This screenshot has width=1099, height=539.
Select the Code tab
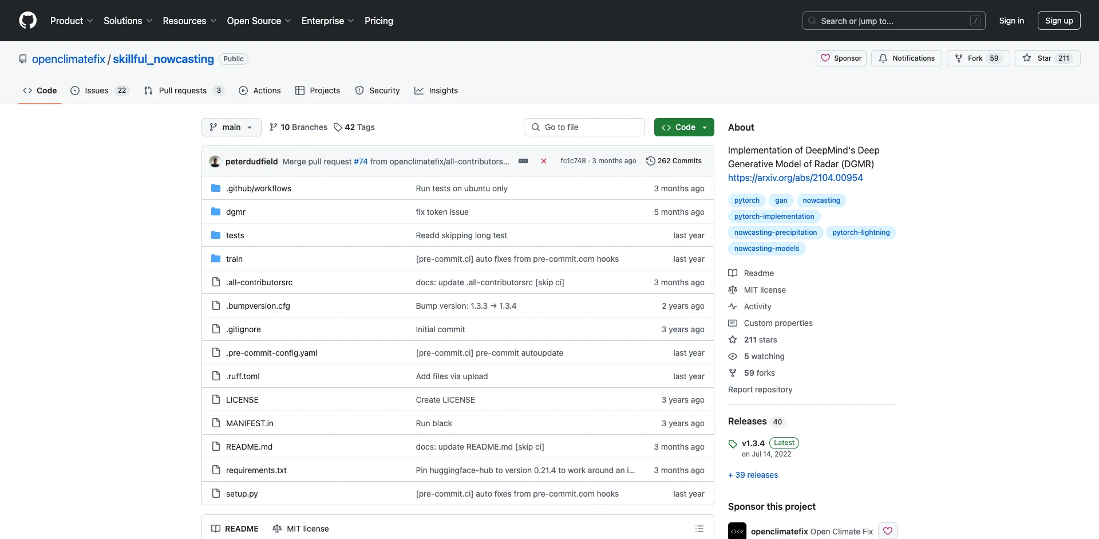39,91
